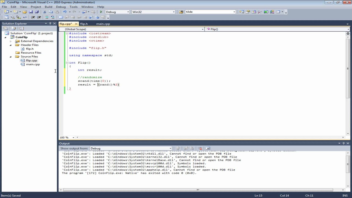
Task: Collapse the CoinFlip project node
Action: point(5,37)
